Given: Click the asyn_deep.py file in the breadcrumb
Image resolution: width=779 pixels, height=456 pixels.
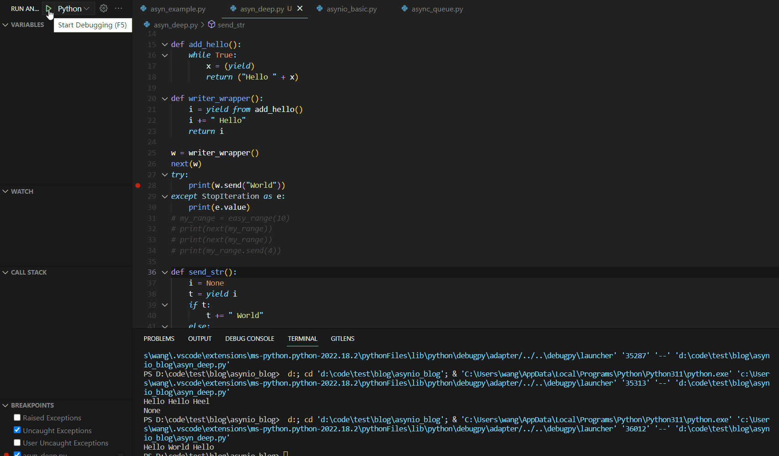Looking at the screenshot, I should pyautogui.click(x=175, y=25).
